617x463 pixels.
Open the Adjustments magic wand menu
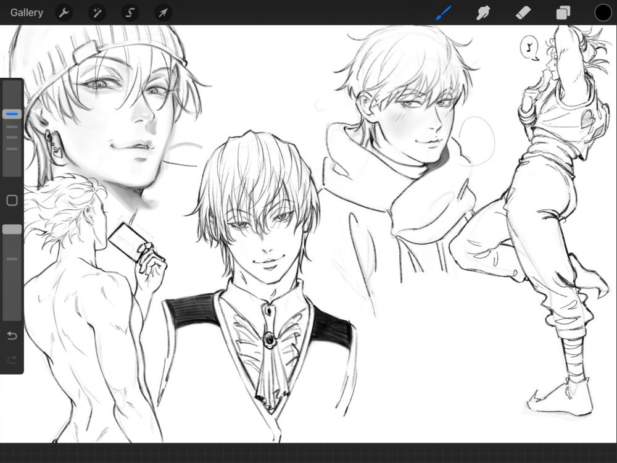point(97,12)
